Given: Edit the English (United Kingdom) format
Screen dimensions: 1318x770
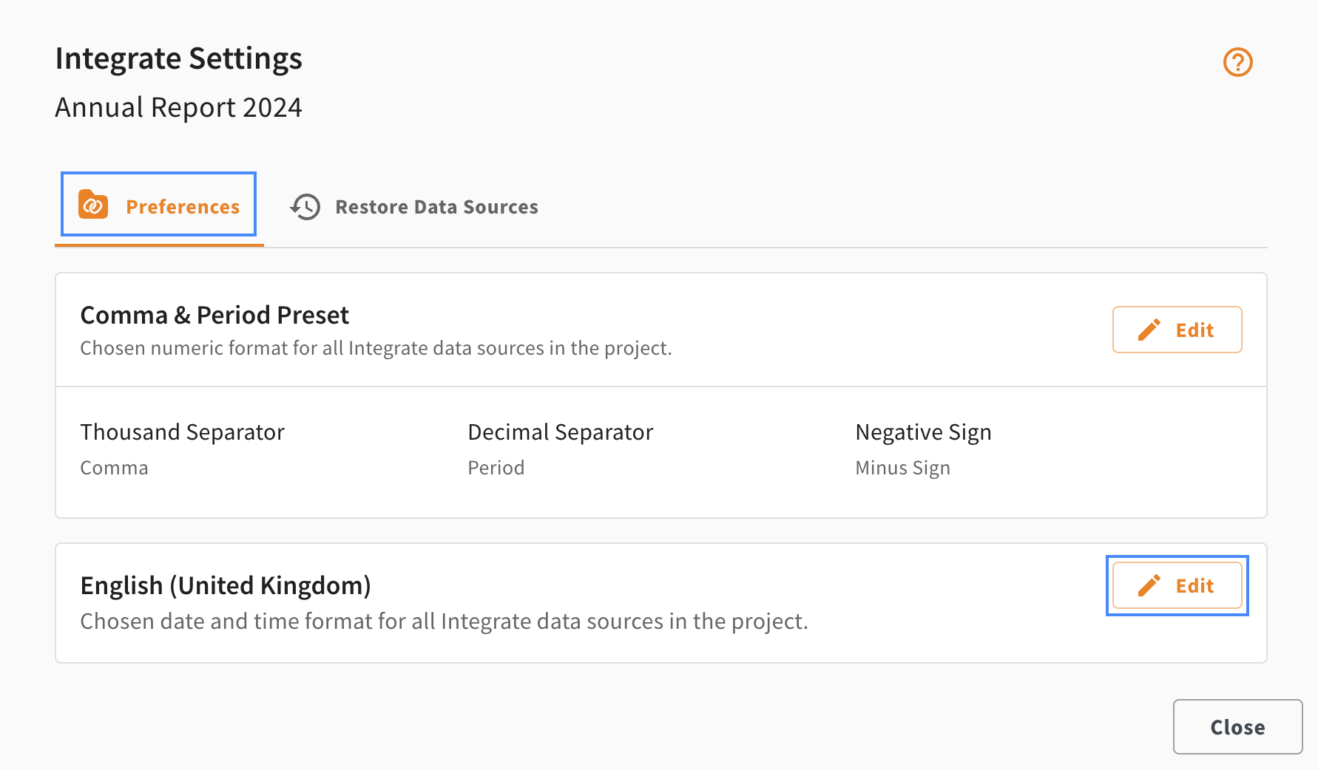Looking at the screenshot, I should [1177, 585].
